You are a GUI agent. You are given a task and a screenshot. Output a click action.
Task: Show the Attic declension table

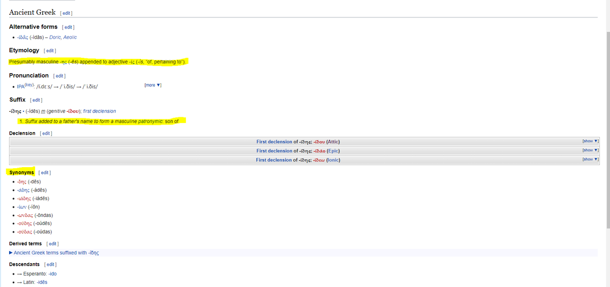[x=590, y=141]
